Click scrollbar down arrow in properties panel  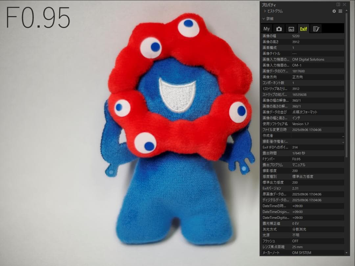click(x=346, y=253)
